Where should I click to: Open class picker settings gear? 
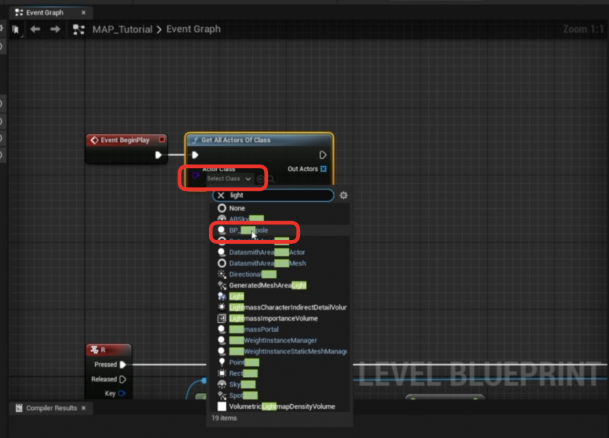[x=344, y=195]
